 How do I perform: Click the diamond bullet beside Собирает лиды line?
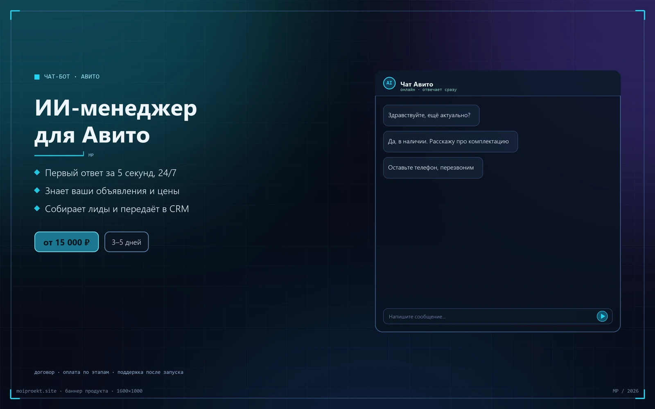click(x=37, y=209)
